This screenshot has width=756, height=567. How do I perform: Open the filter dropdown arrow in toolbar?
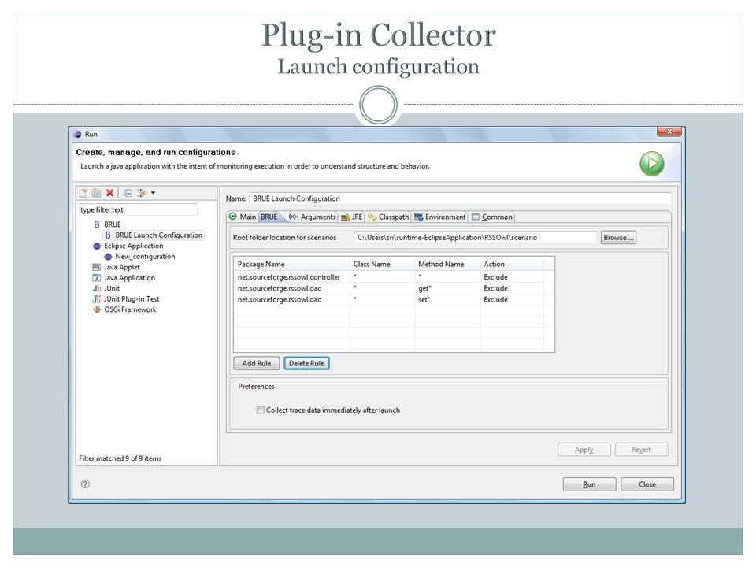pos(153,193)
